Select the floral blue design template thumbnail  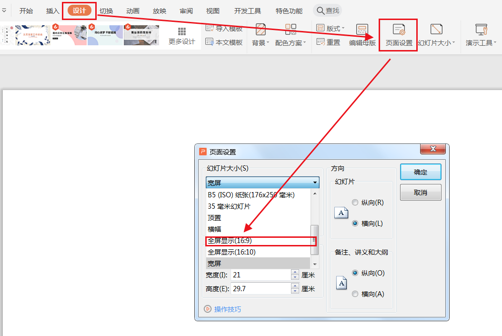coord(33,35)
